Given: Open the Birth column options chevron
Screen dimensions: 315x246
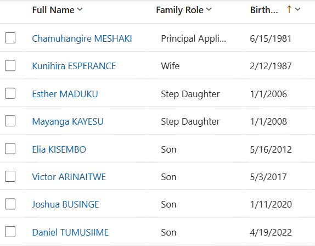Looking at the screenshot, I should point(297,9).
